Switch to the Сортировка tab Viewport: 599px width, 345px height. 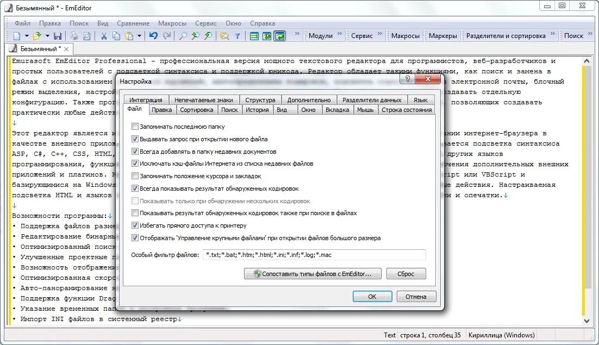[x=196, y=110]
